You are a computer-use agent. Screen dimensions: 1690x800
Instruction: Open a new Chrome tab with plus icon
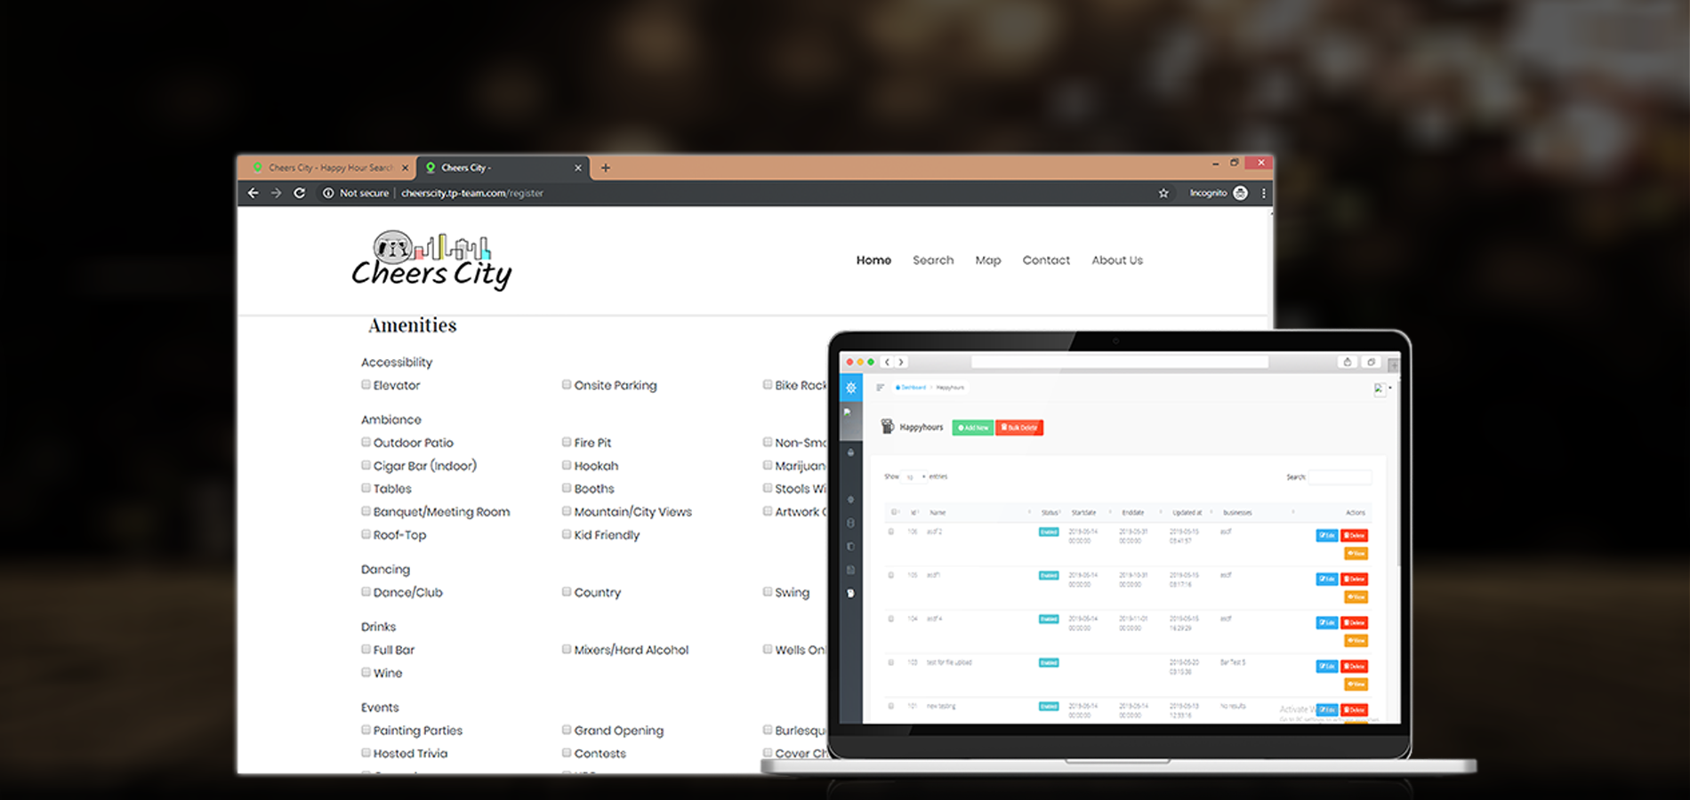606,167
